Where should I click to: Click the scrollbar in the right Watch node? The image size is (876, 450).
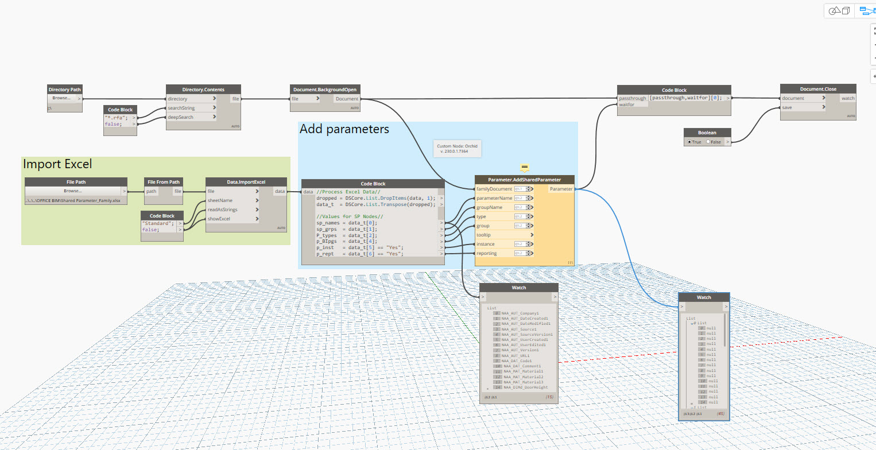pos(724,330)
